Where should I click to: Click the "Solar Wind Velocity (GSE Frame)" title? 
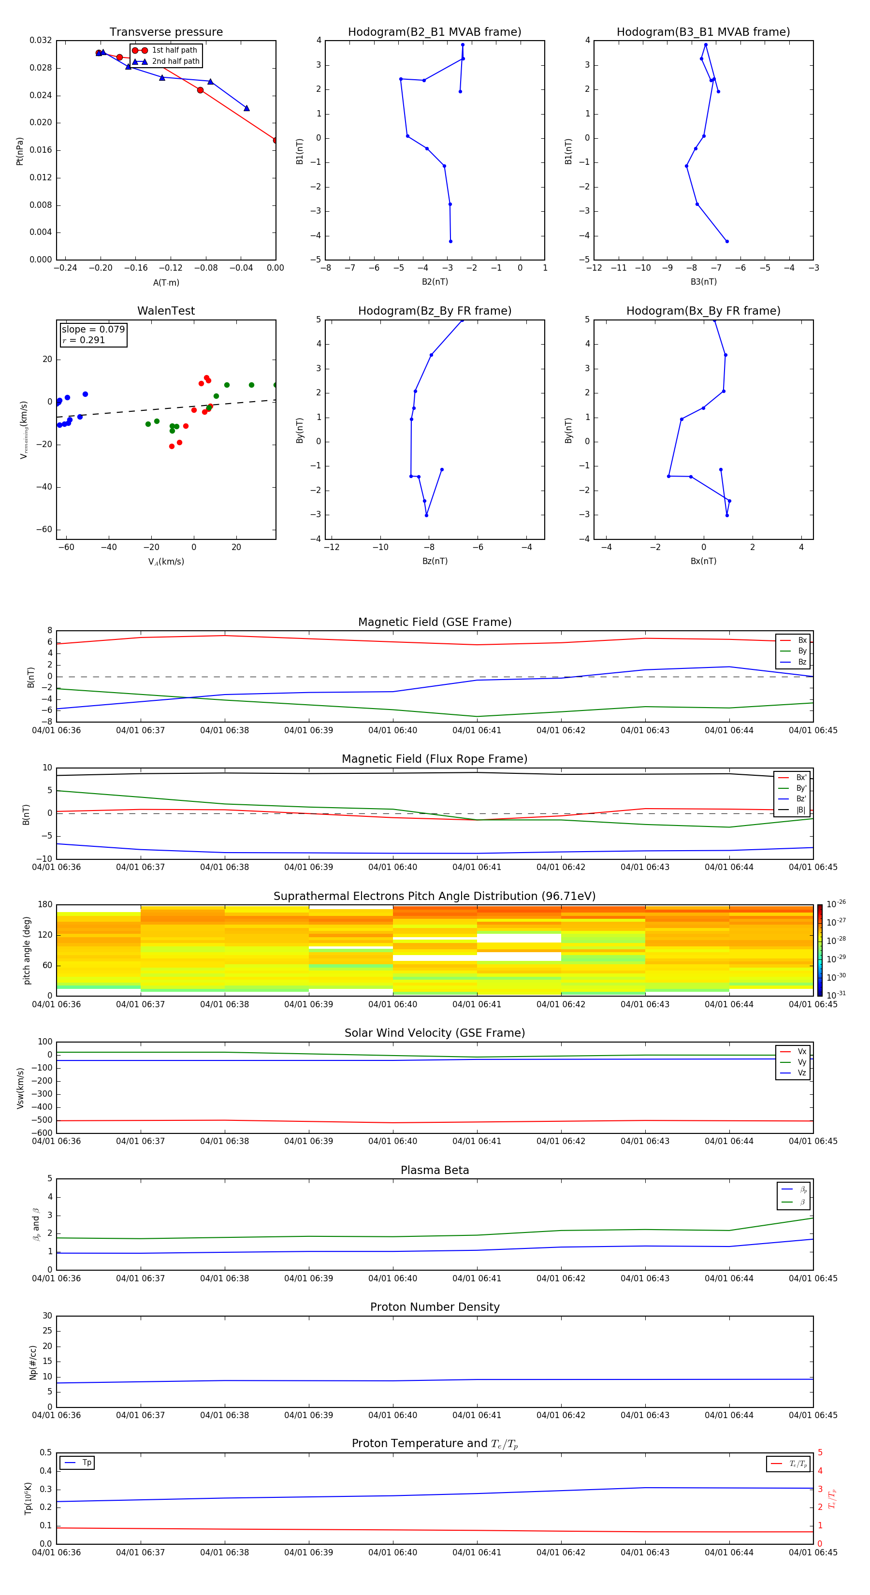coord(435,1033)
